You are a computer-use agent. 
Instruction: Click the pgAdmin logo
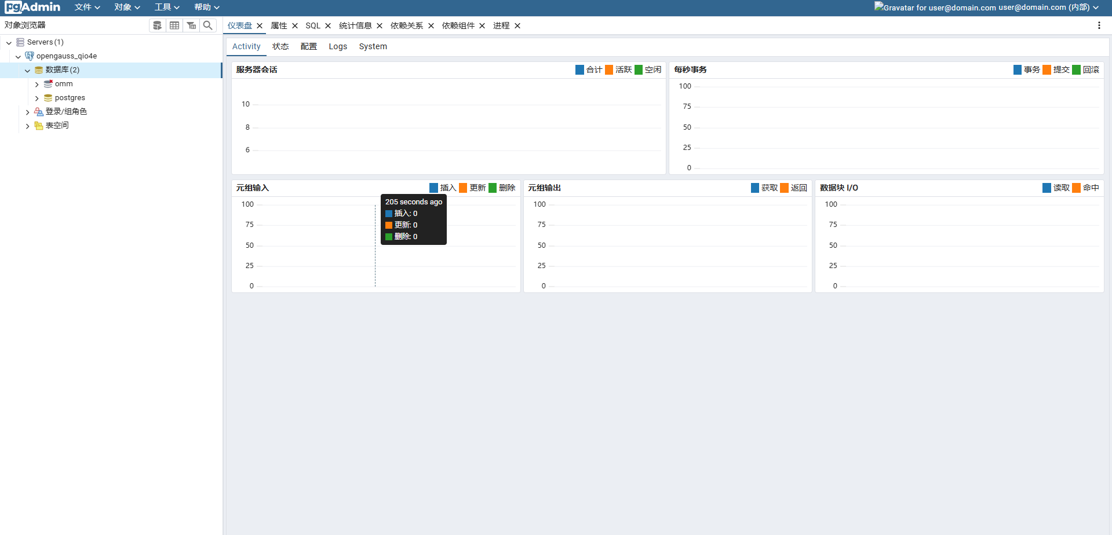[x=32, y=7]
